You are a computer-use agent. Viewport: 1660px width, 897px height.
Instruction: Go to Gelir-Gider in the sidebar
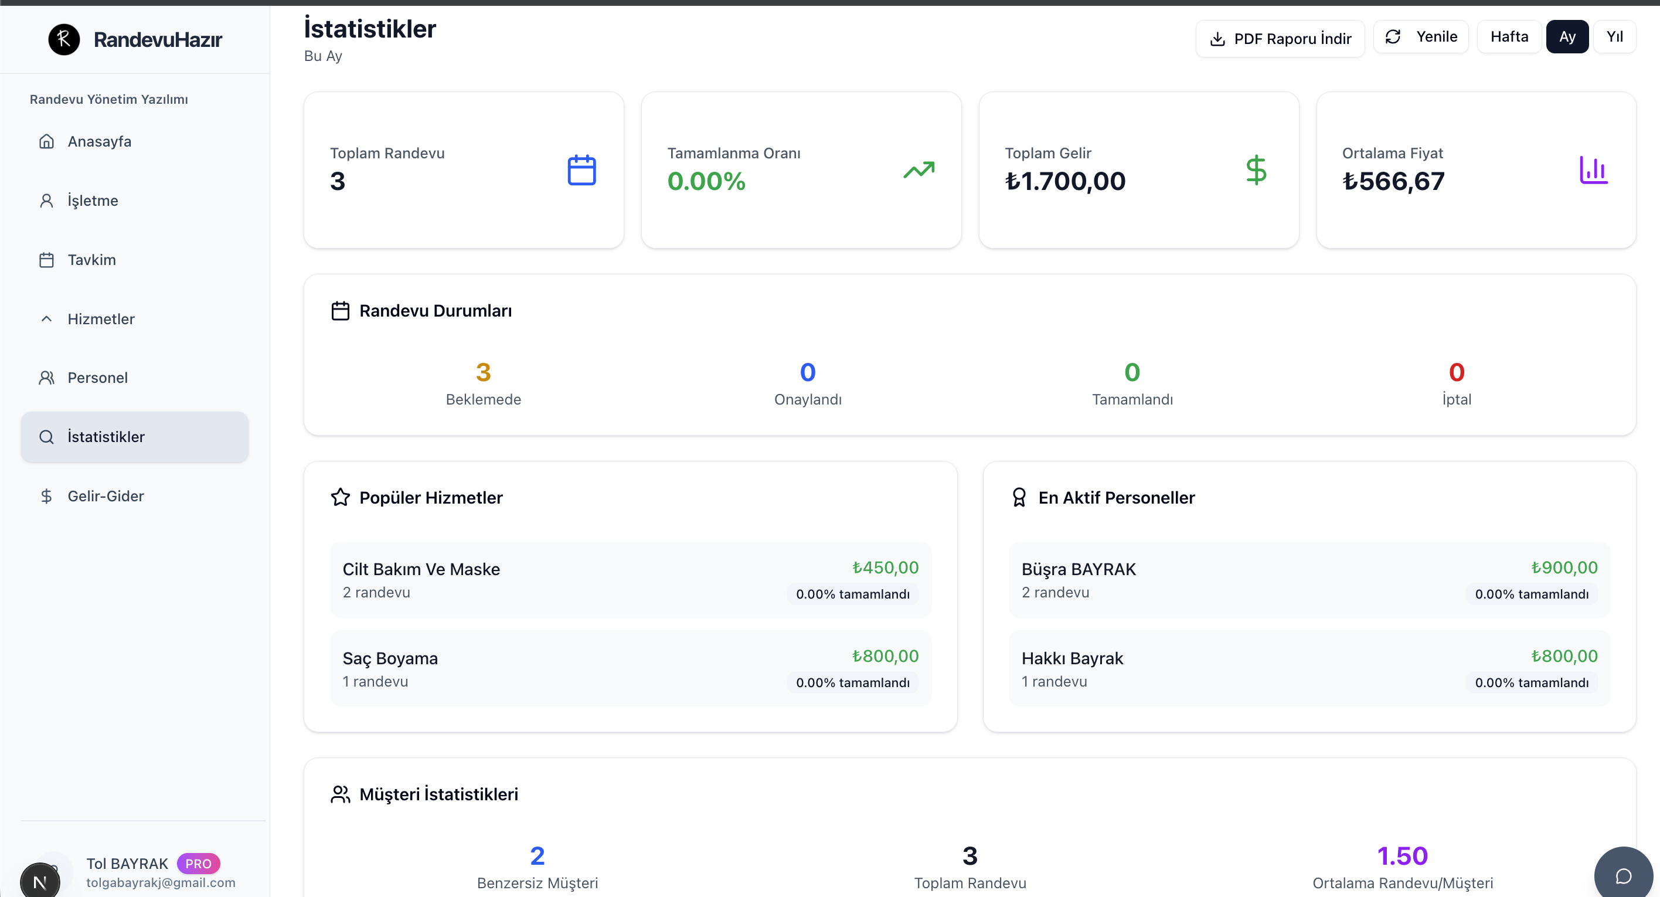click(106, 496)
